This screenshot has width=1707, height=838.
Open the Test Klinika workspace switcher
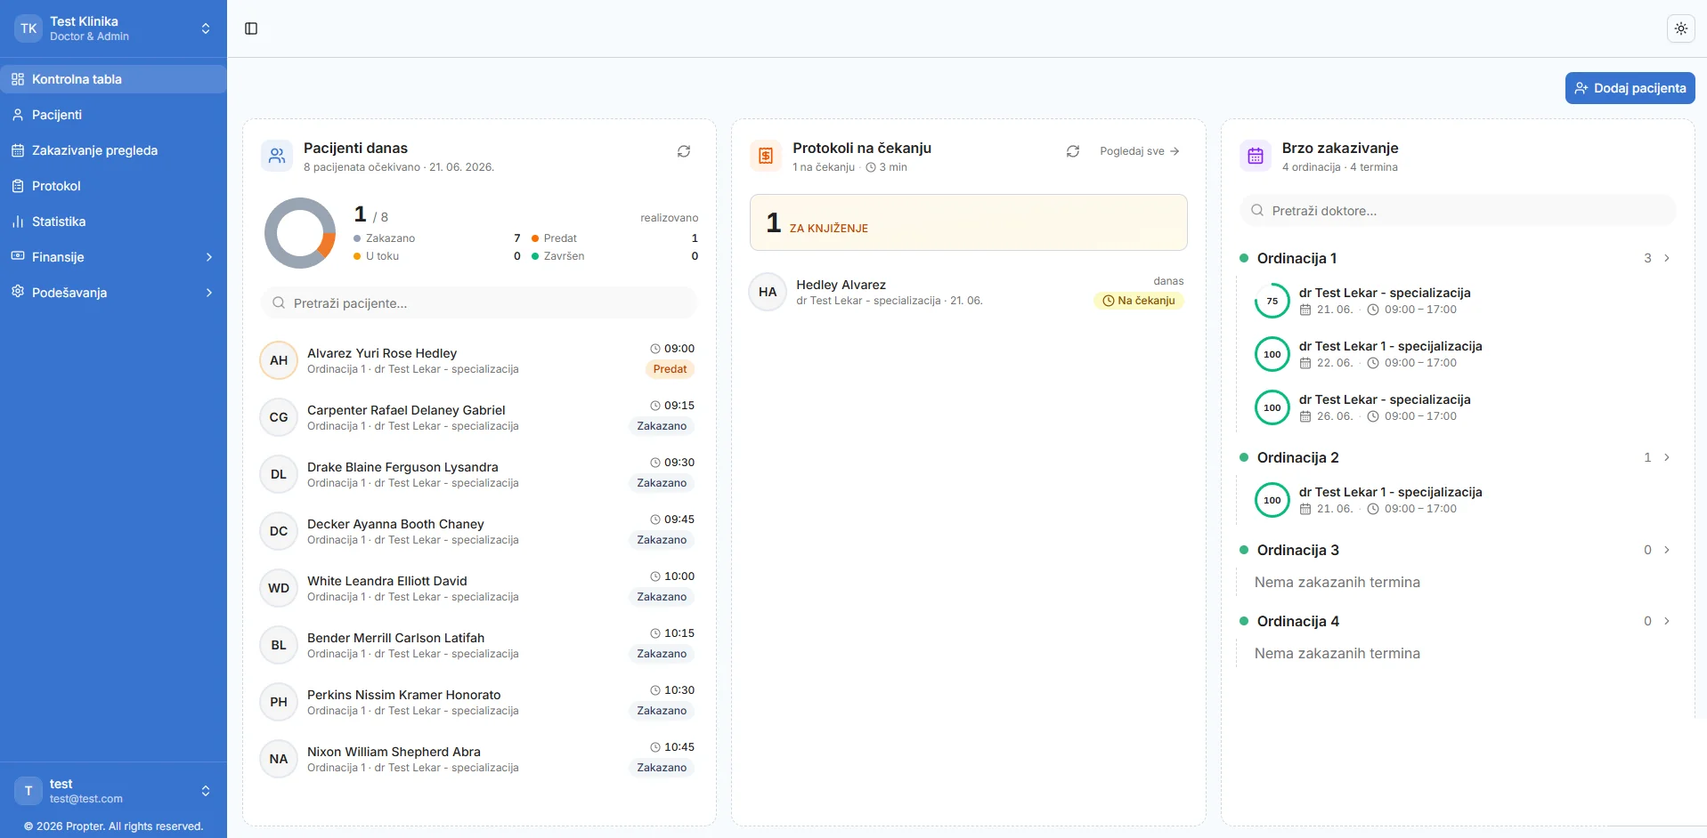[113, 28]
